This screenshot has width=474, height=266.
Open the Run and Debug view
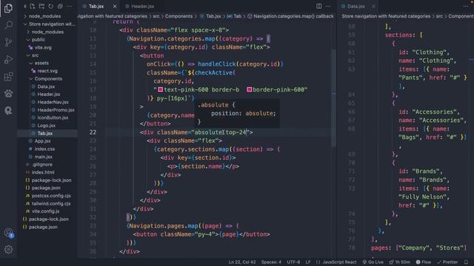point(8,59)
